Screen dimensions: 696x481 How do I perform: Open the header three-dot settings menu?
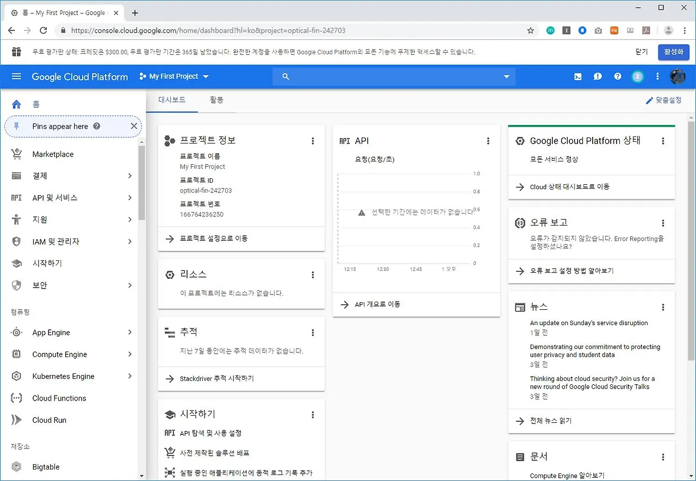click(x=657, y=77)
